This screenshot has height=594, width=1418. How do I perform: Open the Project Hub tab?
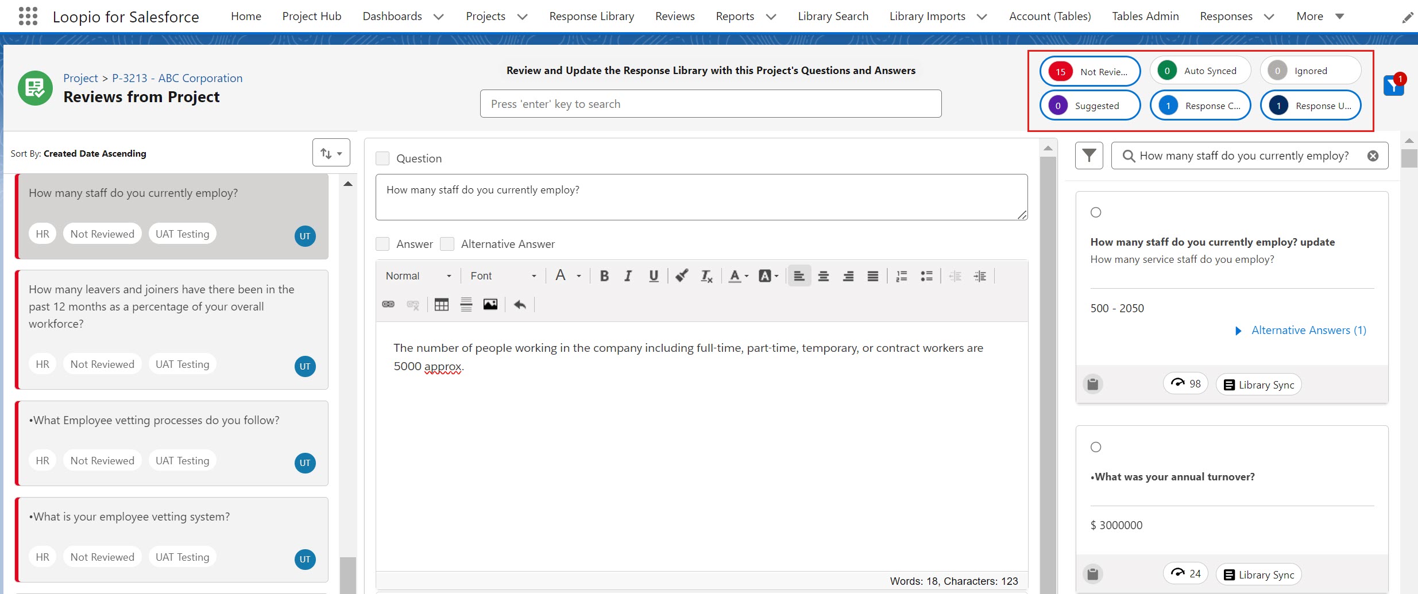312,17
